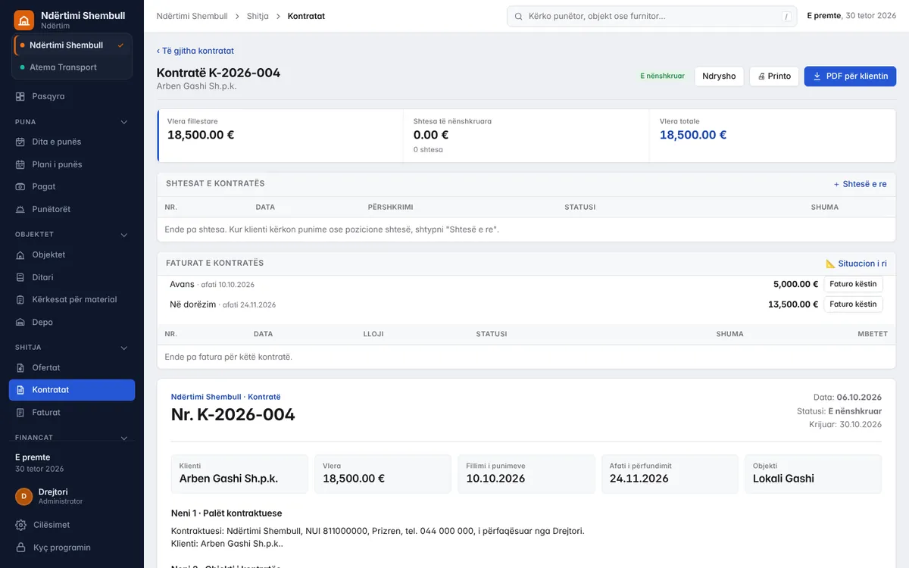
Task: Open Dita e punës calendar icon
Action: (20, 142)
